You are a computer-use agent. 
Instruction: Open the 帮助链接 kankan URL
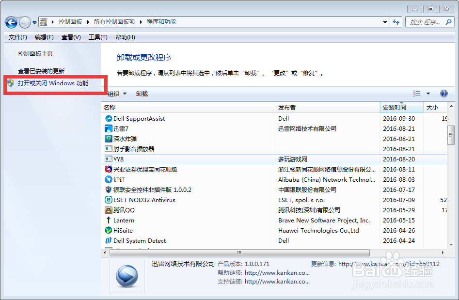tap(277, 273)
